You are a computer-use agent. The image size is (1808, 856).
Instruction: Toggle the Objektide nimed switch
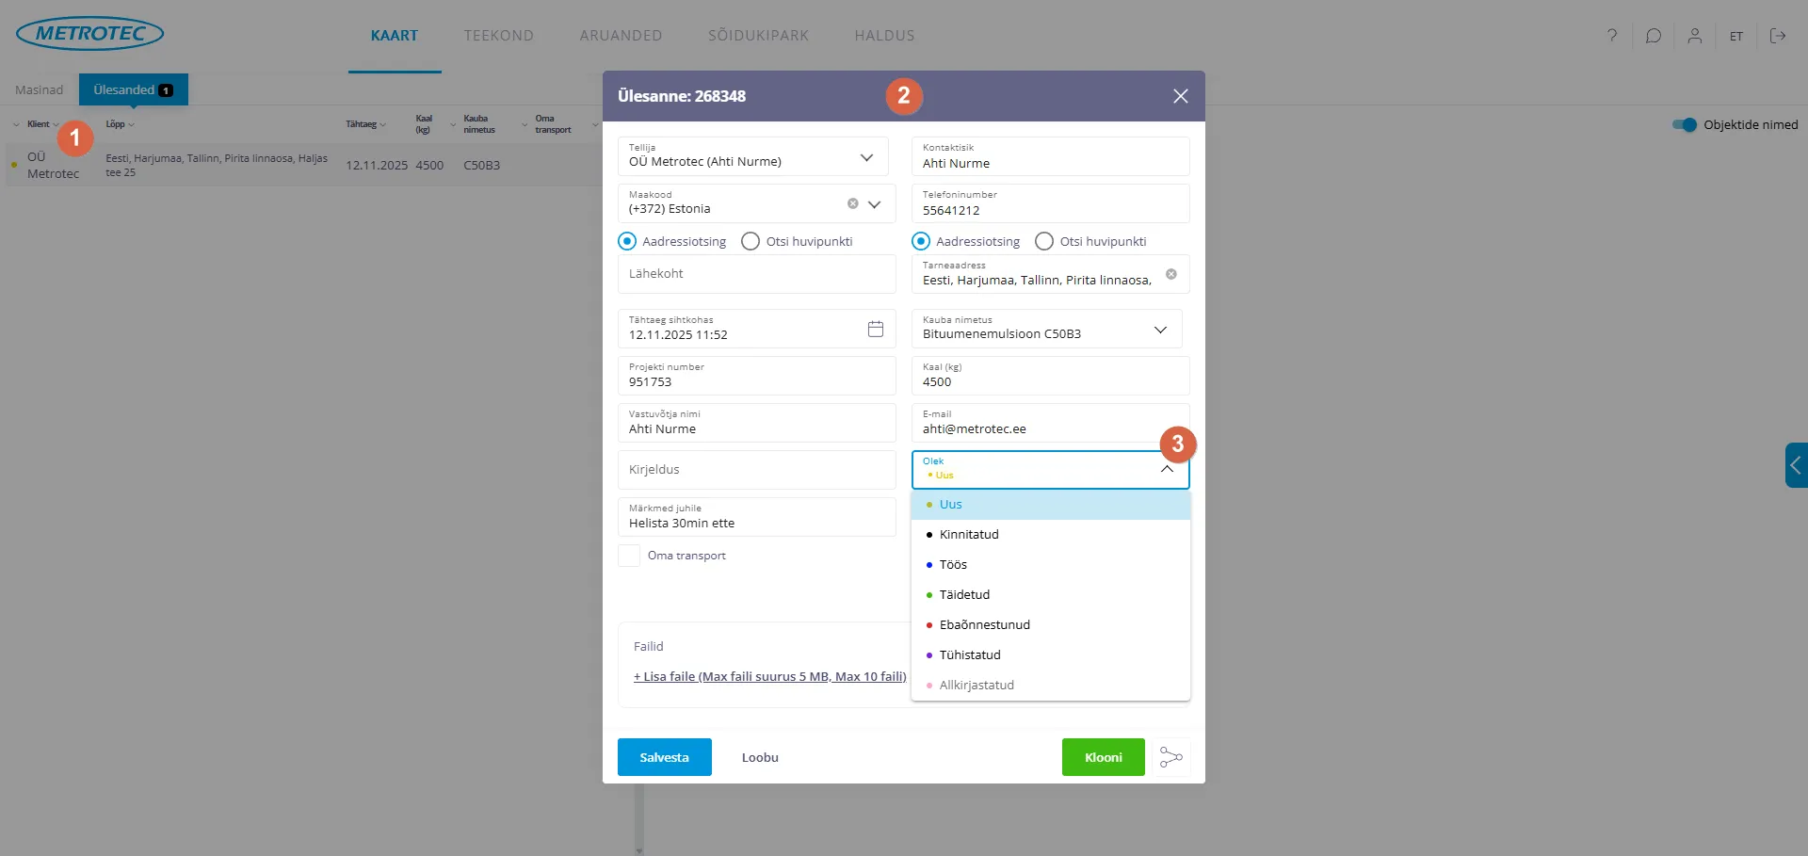pyautogui.click(x=1684, y=124)
